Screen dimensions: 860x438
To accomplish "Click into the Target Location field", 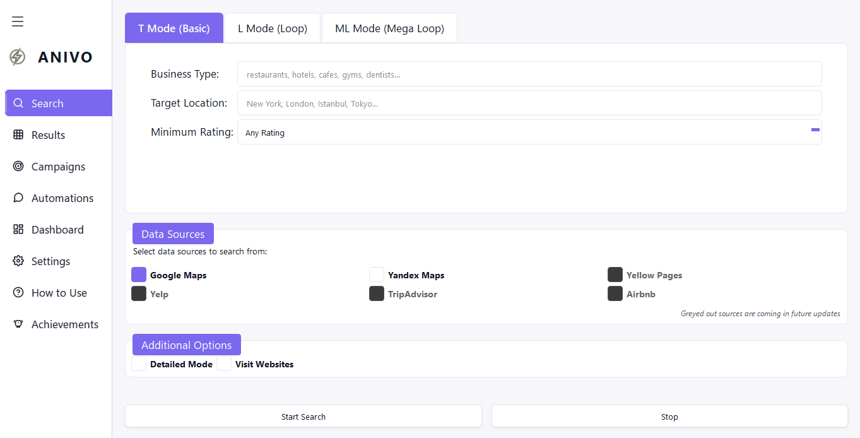I will click(x=529, y=103).
